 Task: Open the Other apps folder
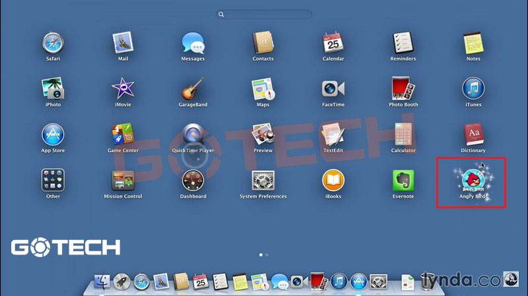[x=53, y=180]
